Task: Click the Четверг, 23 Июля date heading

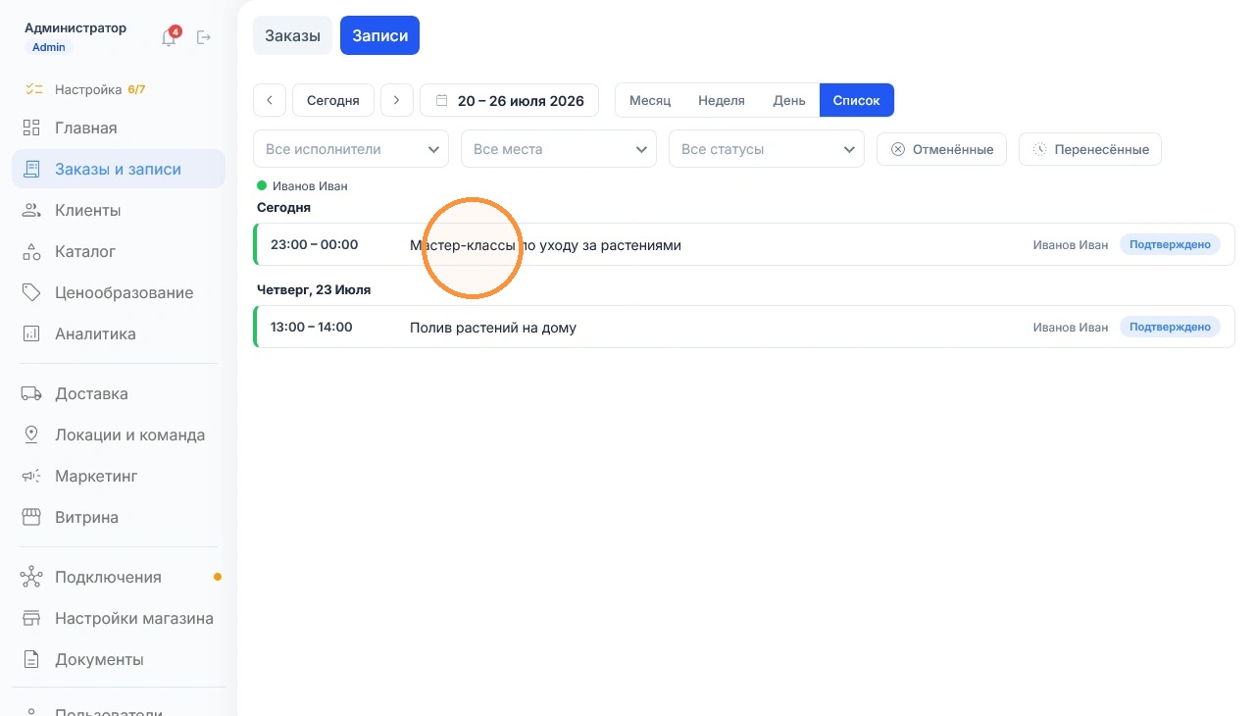Action: click(314, 290)
